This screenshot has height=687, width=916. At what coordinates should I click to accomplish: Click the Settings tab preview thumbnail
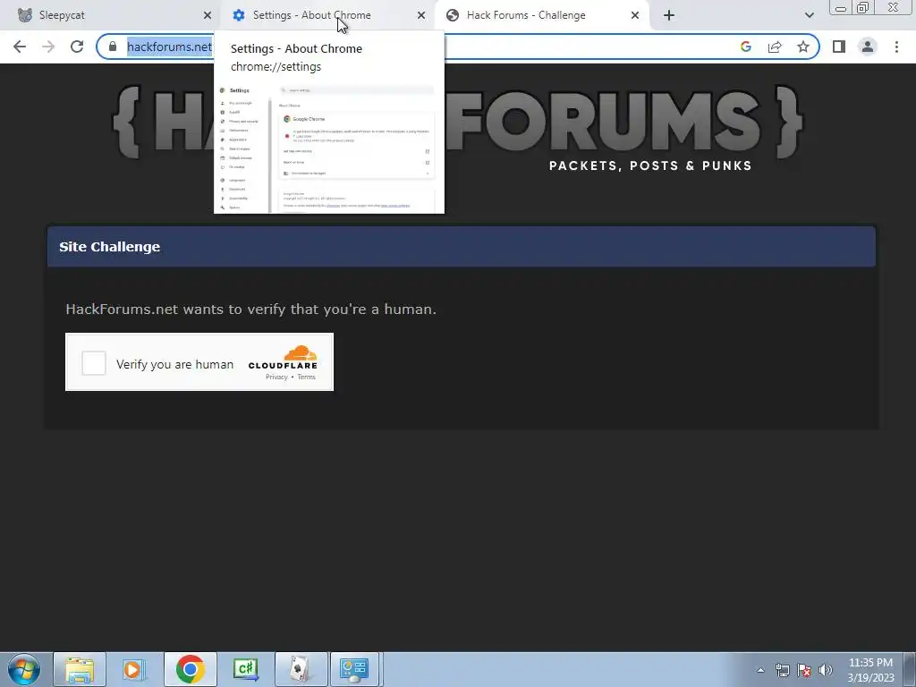[x=329, y=148]
